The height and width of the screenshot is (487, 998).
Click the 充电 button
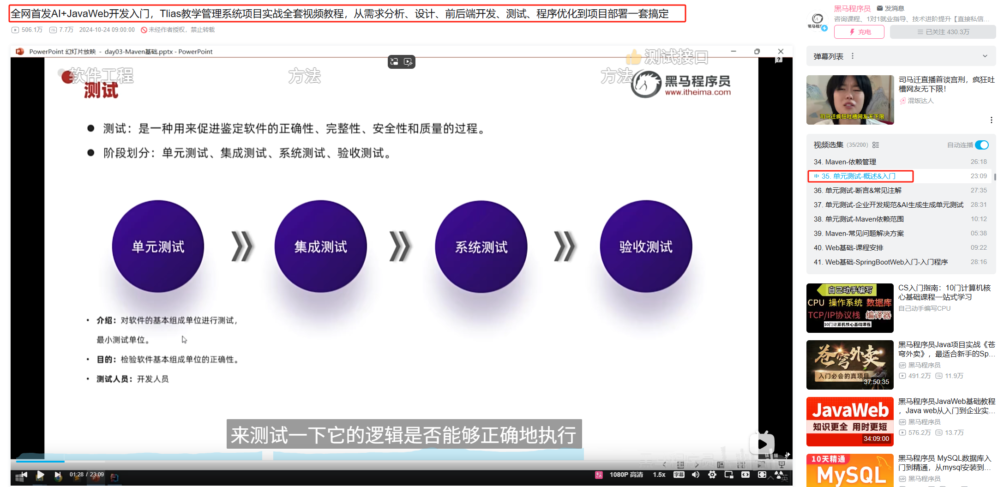[859, 32]
